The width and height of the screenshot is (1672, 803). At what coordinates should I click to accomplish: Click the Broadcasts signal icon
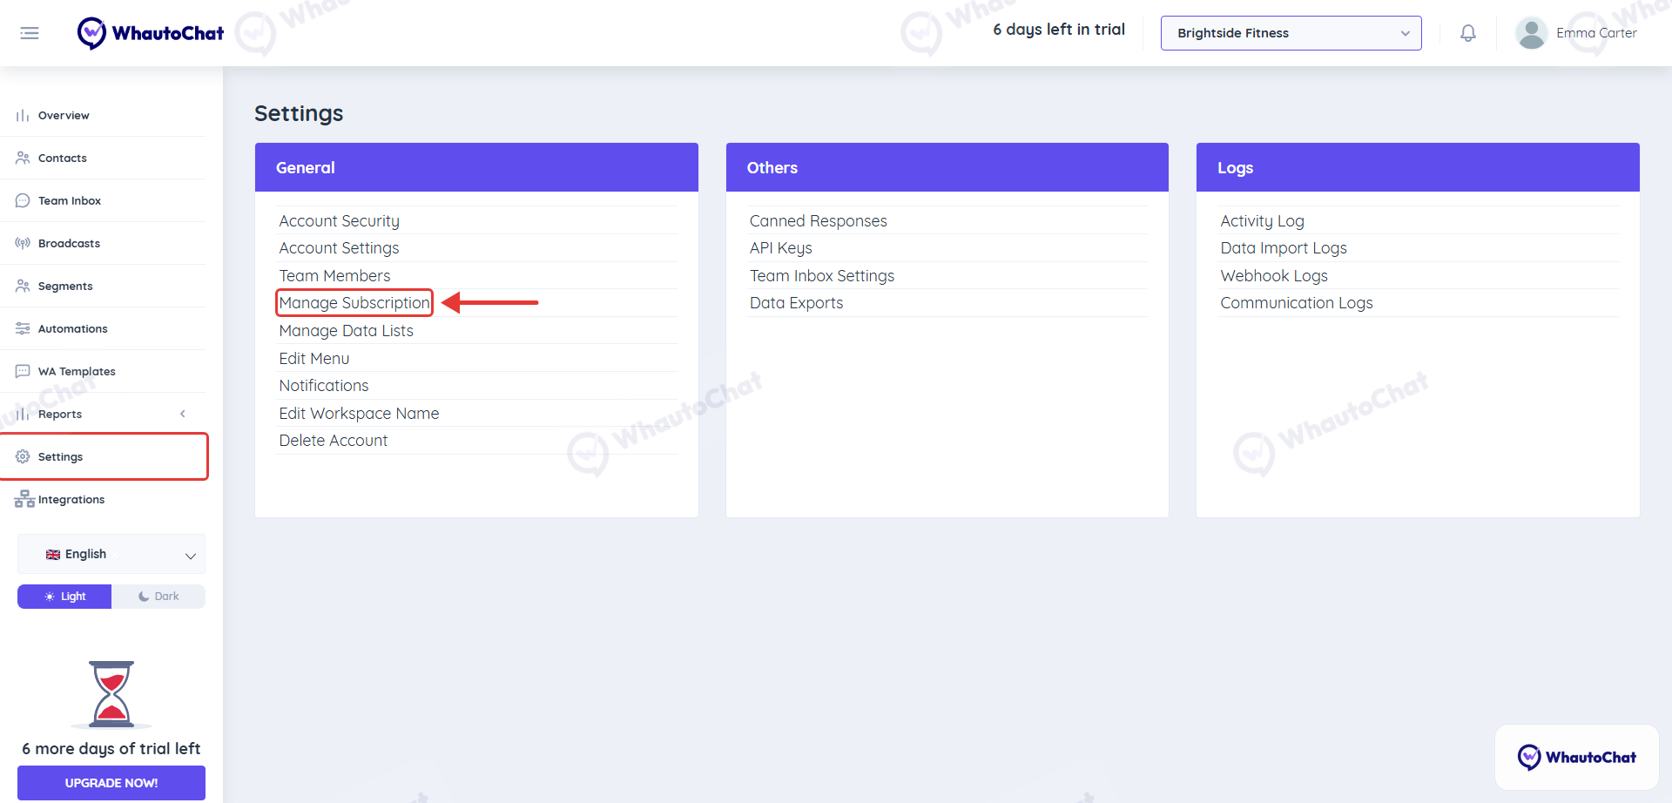(x=23, y=243)
